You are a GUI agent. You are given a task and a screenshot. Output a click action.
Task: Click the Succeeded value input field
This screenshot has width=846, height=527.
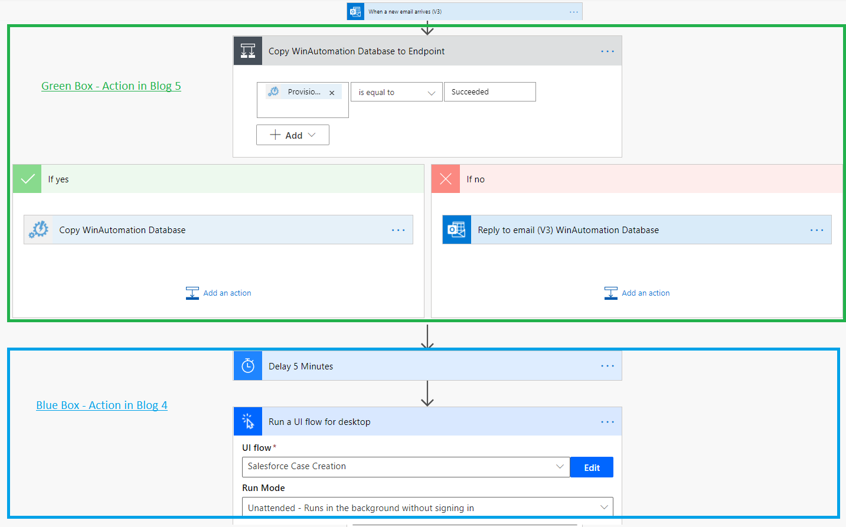(x=489, y=92)
